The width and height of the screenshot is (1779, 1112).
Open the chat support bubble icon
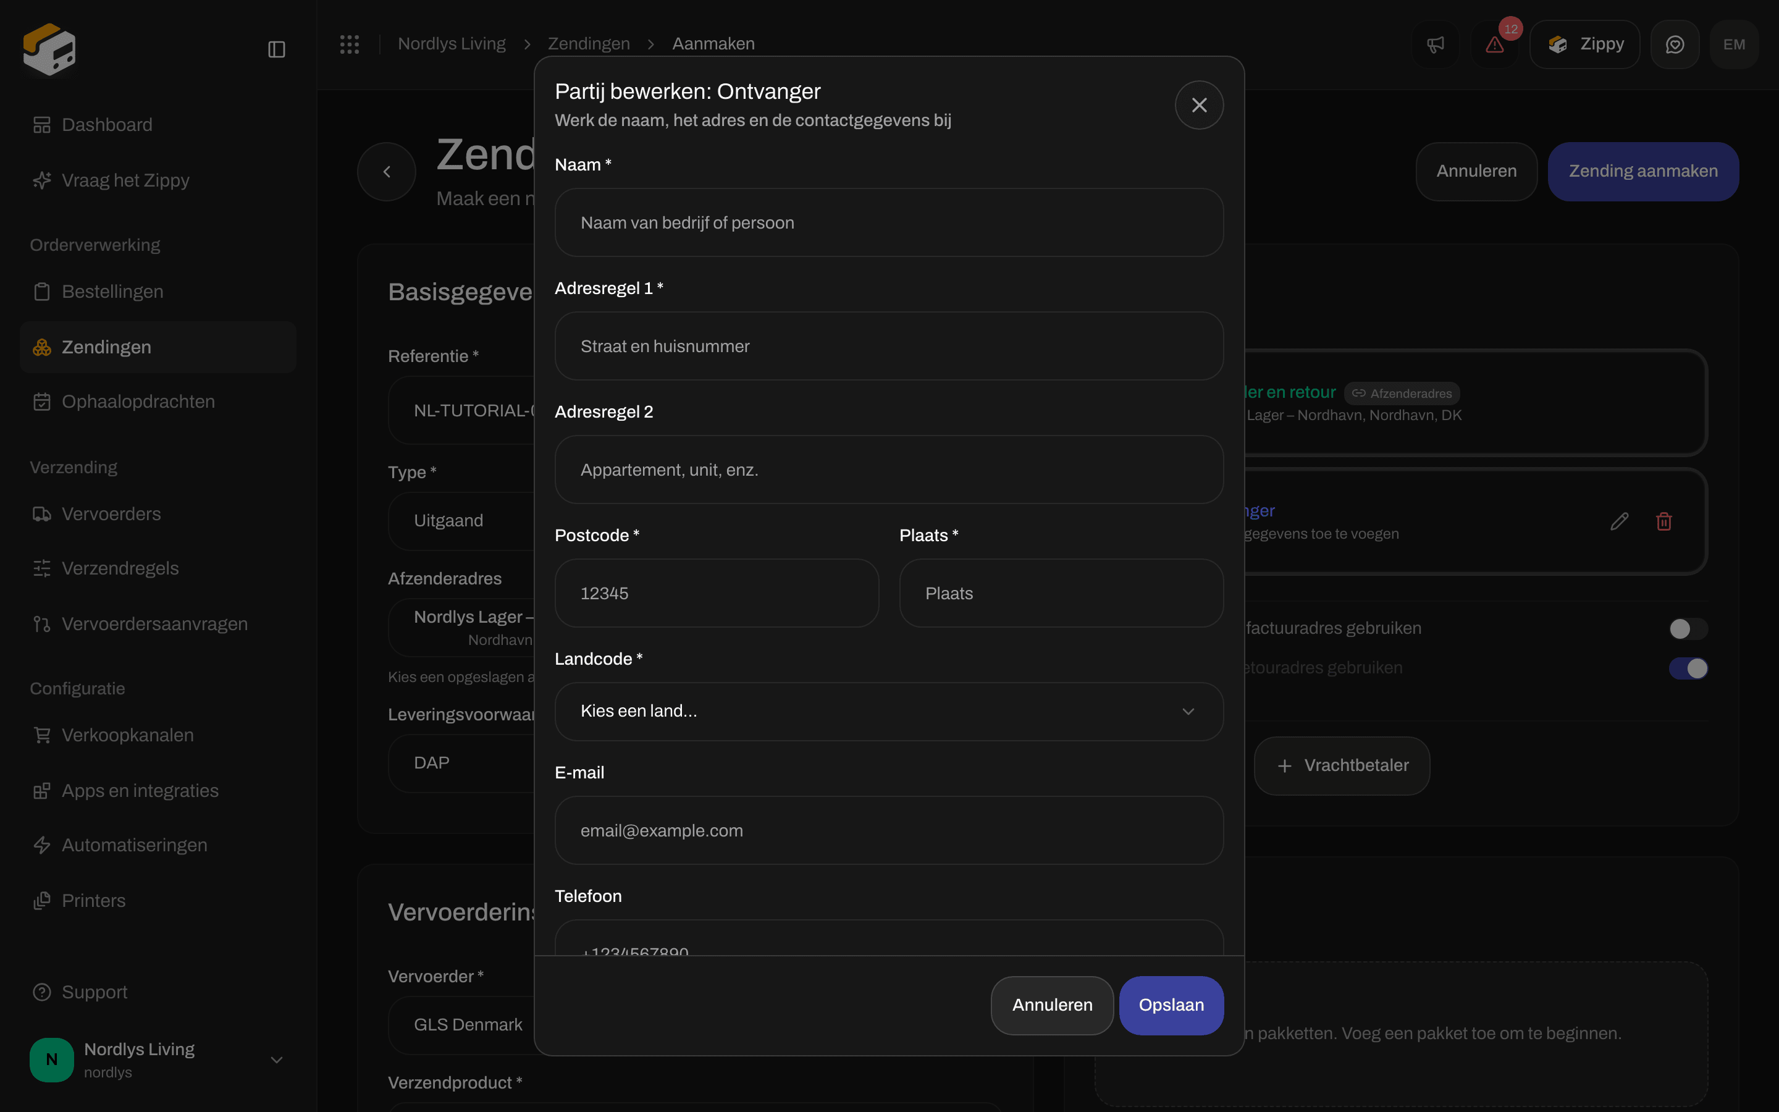[1675, 45]
